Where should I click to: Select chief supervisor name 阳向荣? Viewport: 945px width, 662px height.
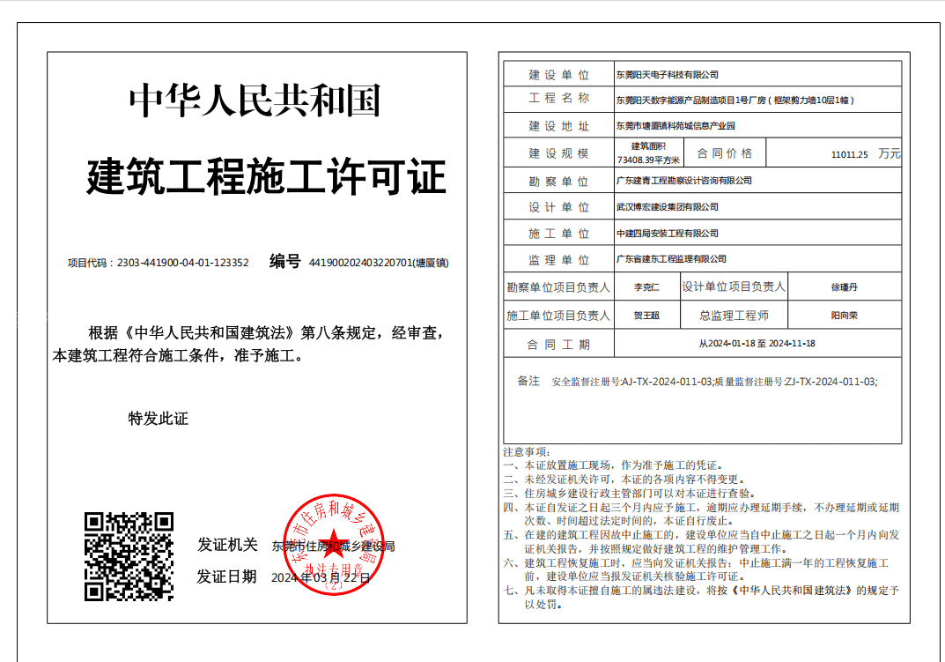tap(844, 315)
